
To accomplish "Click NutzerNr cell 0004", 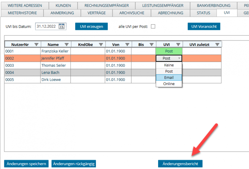I will point(22,73).
